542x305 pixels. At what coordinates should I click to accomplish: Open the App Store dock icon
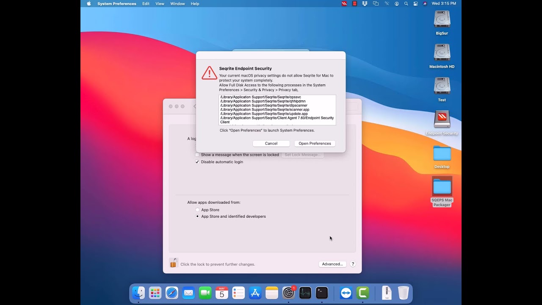(x=255, y=293)
